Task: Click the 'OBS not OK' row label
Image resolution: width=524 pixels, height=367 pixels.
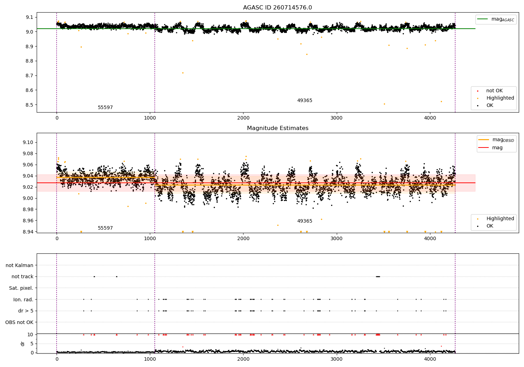Action: click(x=20, y=322)
